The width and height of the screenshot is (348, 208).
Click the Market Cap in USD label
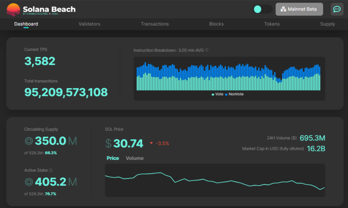click(273, 148)
